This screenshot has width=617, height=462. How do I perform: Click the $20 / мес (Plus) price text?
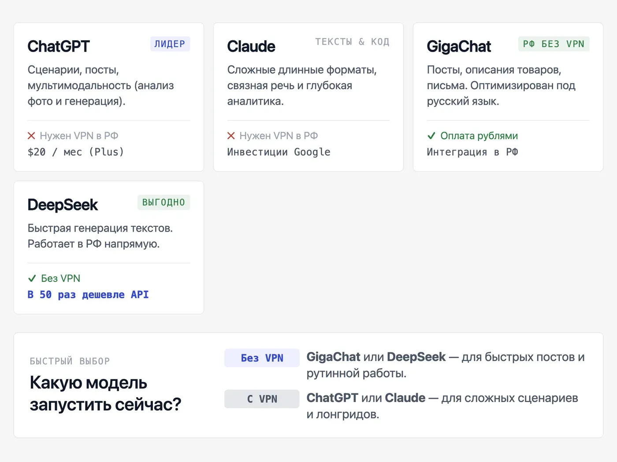(x=75, y=152)
